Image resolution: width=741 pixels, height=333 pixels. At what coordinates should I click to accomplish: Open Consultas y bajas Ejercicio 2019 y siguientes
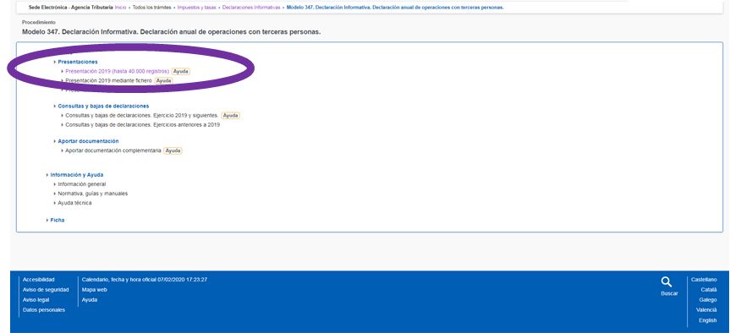point(142,115)
